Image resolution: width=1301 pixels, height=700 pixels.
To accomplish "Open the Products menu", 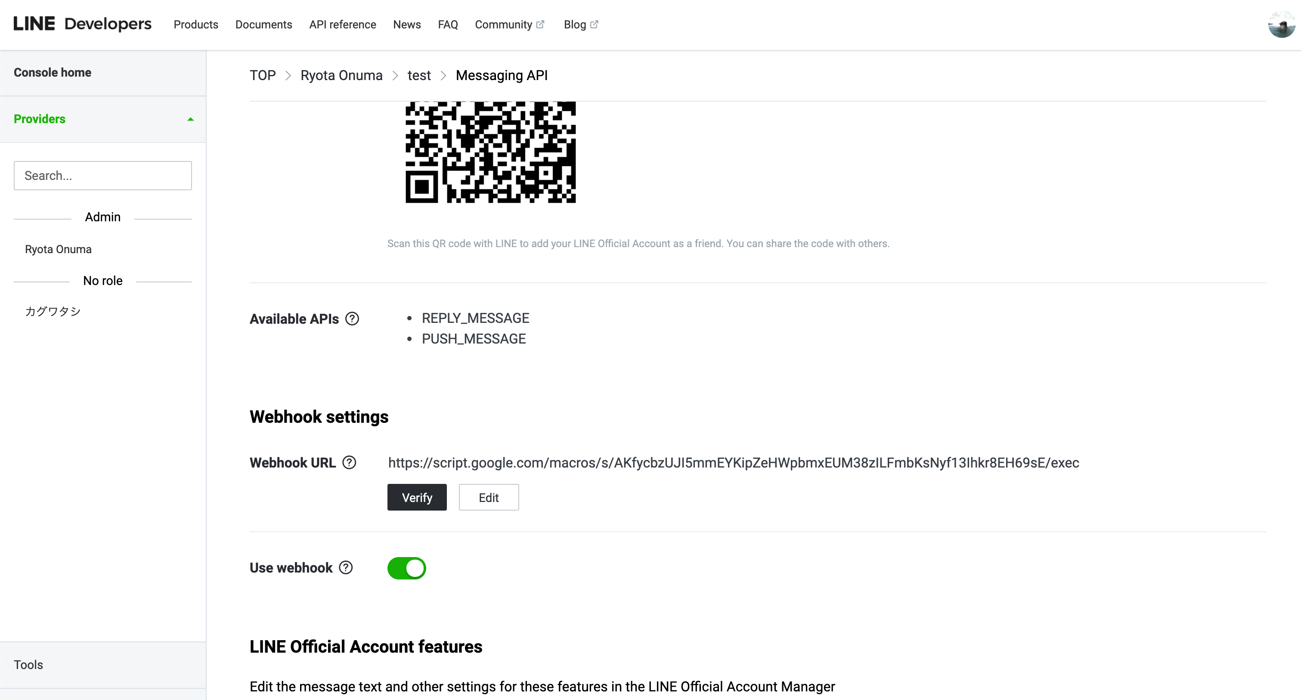I will click(196, 24).
